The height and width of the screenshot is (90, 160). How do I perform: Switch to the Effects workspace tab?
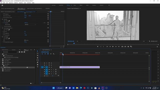click(x=81, y=5)
